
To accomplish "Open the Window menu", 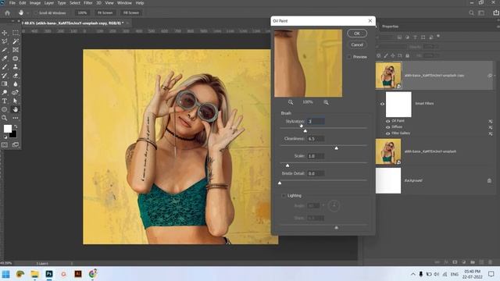I will click(x=124, y=3).
